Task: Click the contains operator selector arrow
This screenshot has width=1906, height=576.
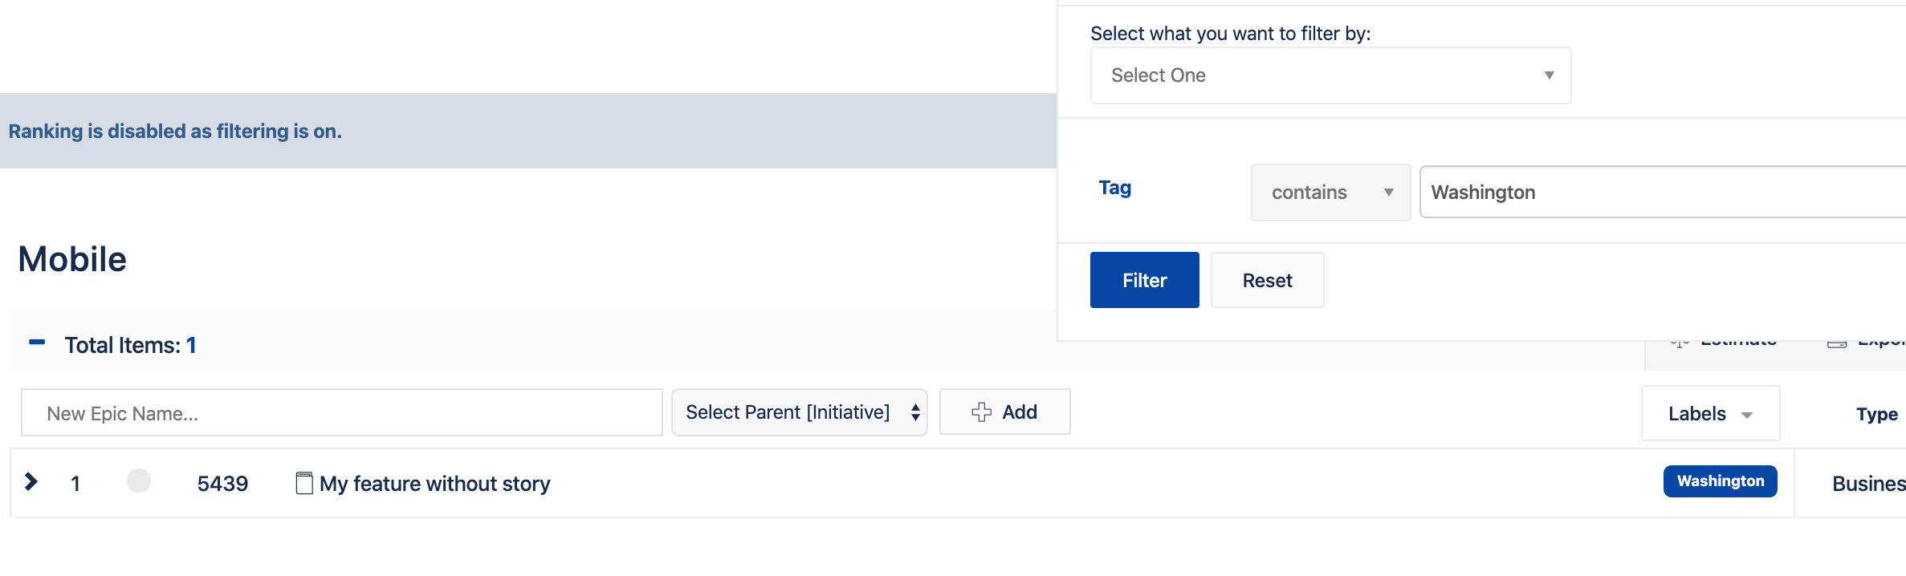Action: click(1390, 193)
